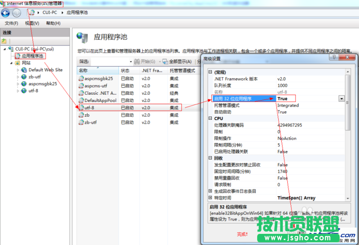This screenshot has width=359, height=245.
Task: Click the server icon in address bar
Action: [32, 13]
